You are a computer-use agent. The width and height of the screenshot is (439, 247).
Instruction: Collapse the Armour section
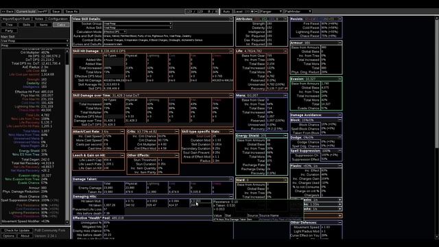[x=340, y=43]
